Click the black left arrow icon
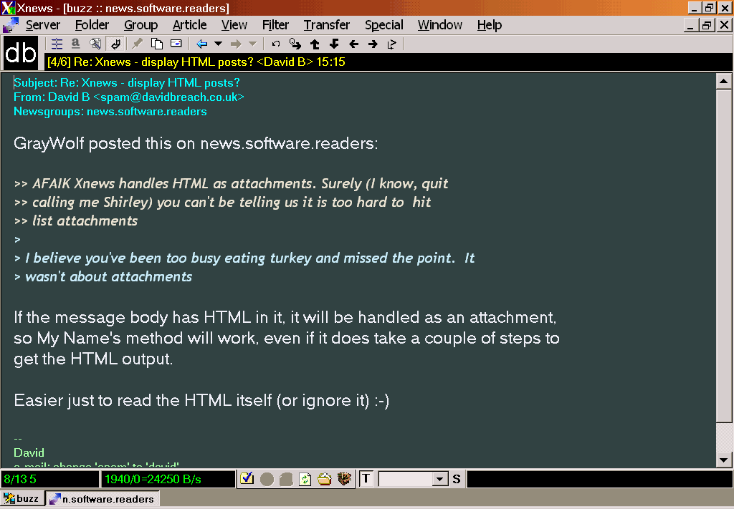Screen dimensions: 734x509 point(353,44)
